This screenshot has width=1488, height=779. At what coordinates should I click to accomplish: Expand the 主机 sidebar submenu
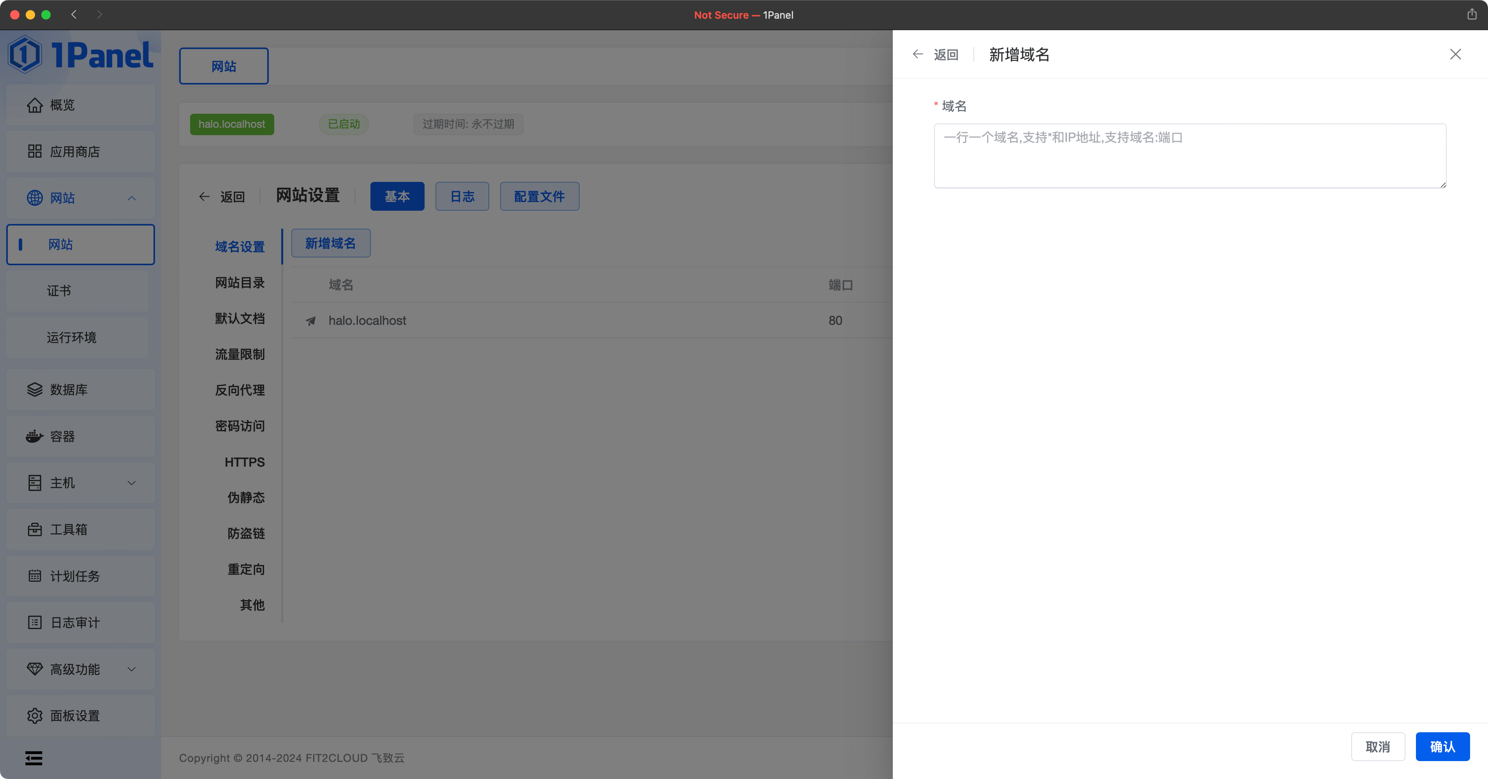coord(132,483)
